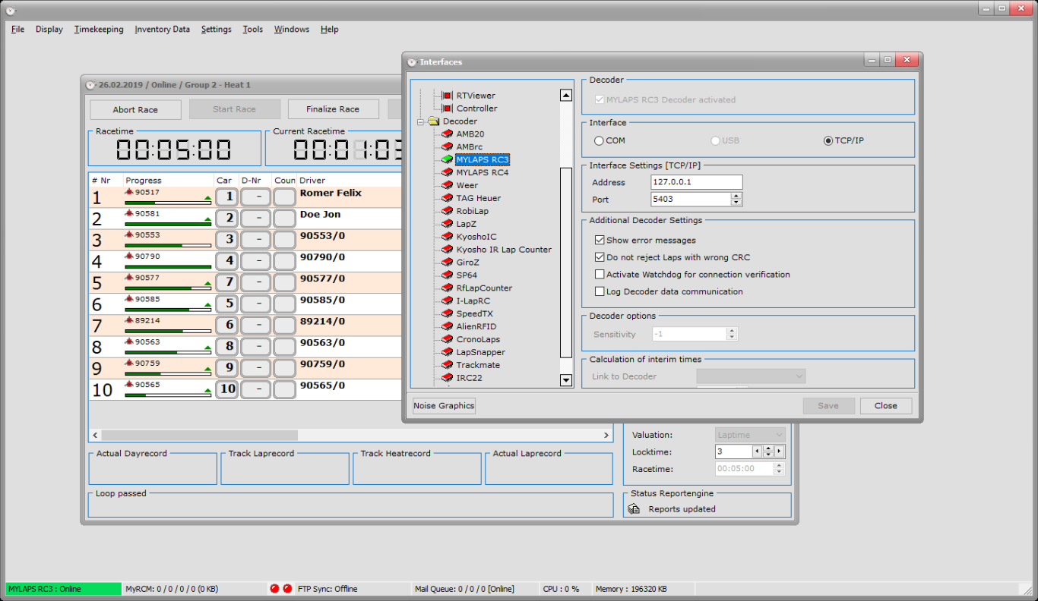
Task: Click the first red FTP sync status indicator
Action: point(274,589)
